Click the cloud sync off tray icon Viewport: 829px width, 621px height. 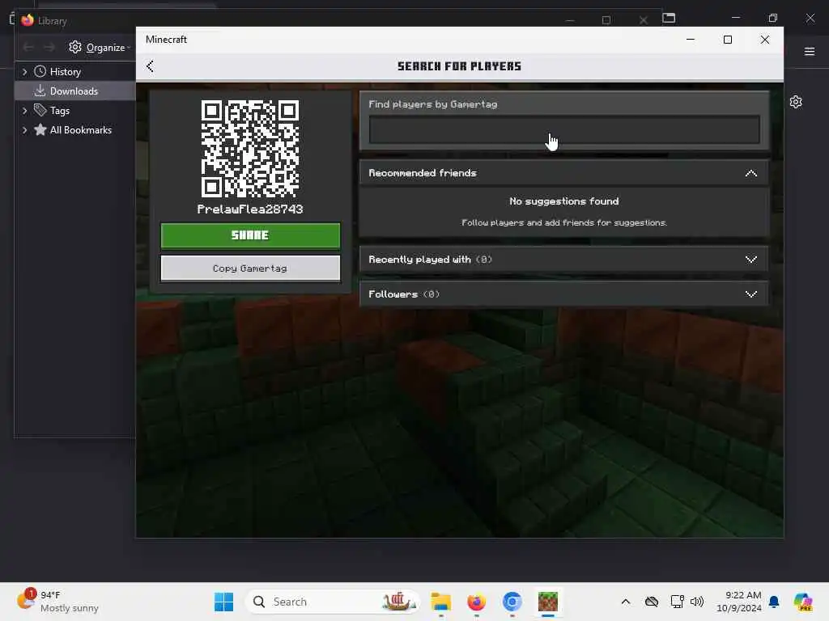pos(652,602)
